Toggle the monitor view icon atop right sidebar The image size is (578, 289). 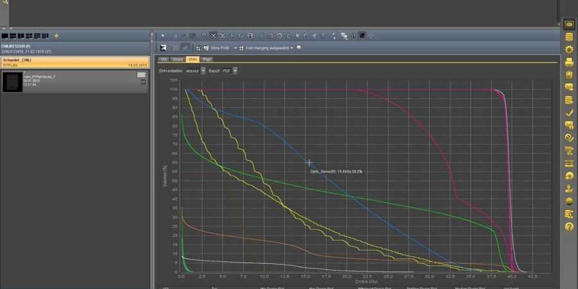(569, 24)
